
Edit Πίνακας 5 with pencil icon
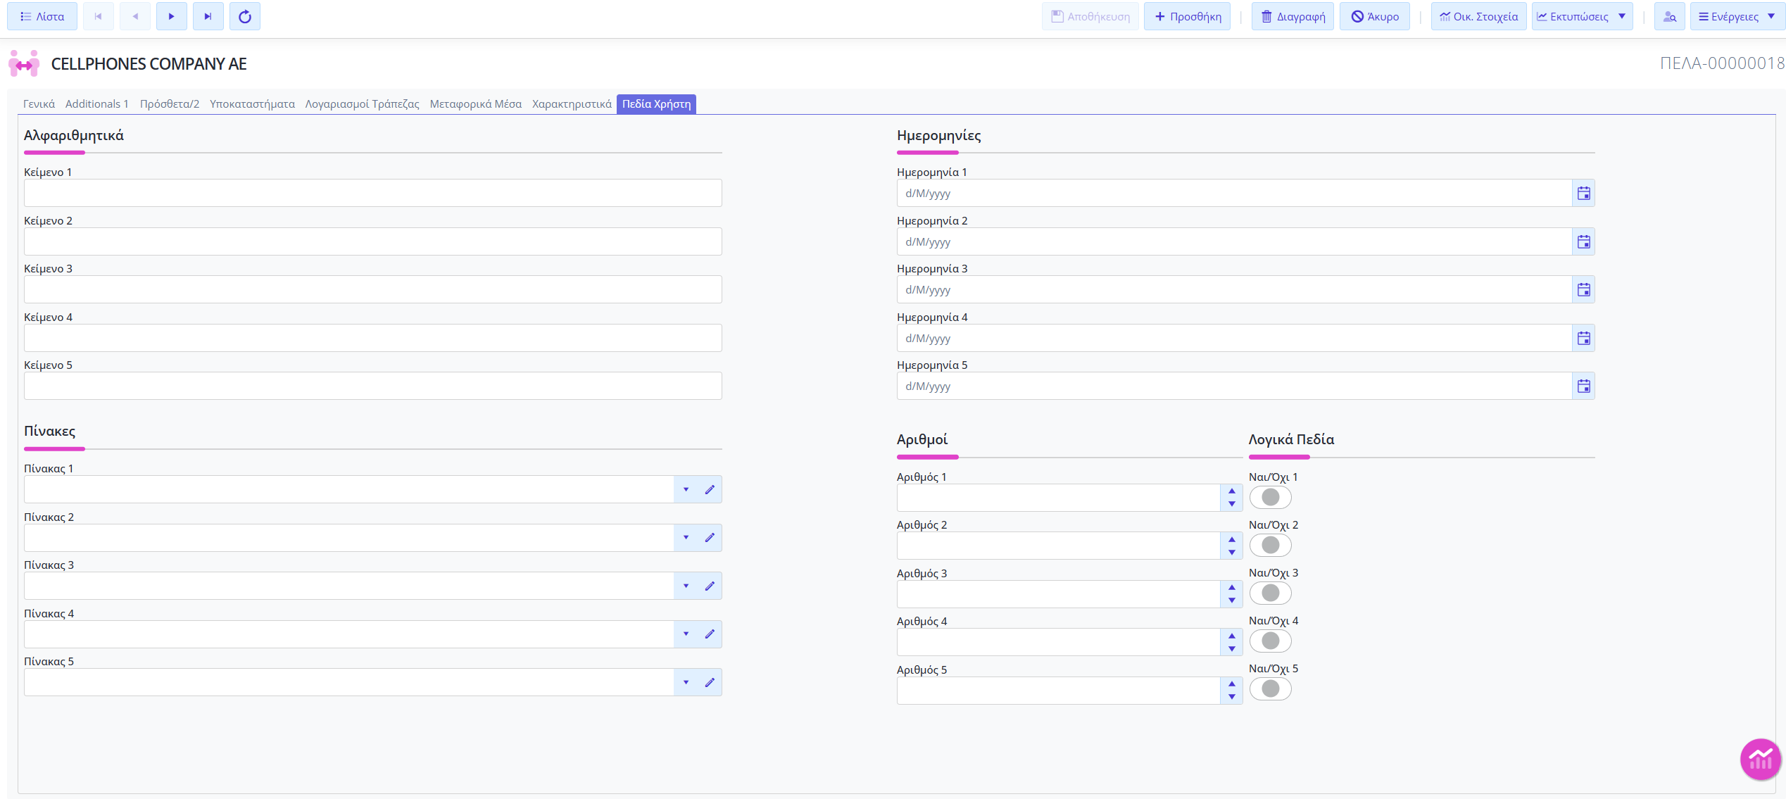710,682
